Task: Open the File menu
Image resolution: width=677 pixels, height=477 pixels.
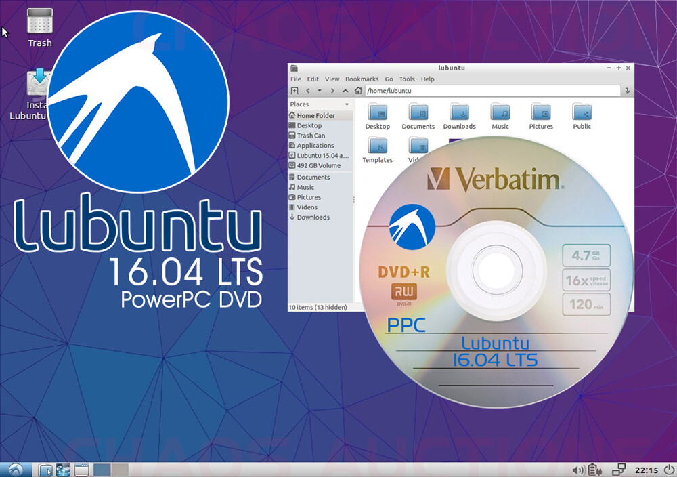Action: (295, 79)
